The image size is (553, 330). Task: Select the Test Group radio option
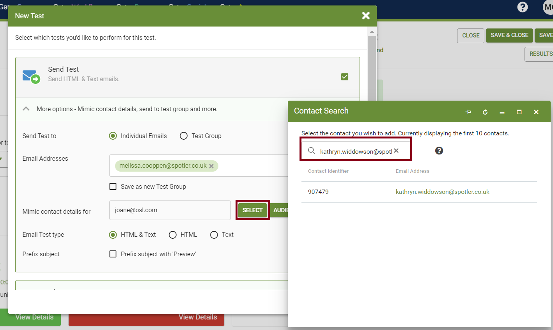coord(184,136)
